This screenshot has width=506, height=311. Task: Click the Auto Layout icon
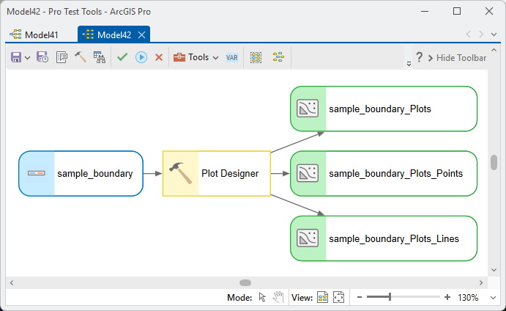(x=278, y=57)
